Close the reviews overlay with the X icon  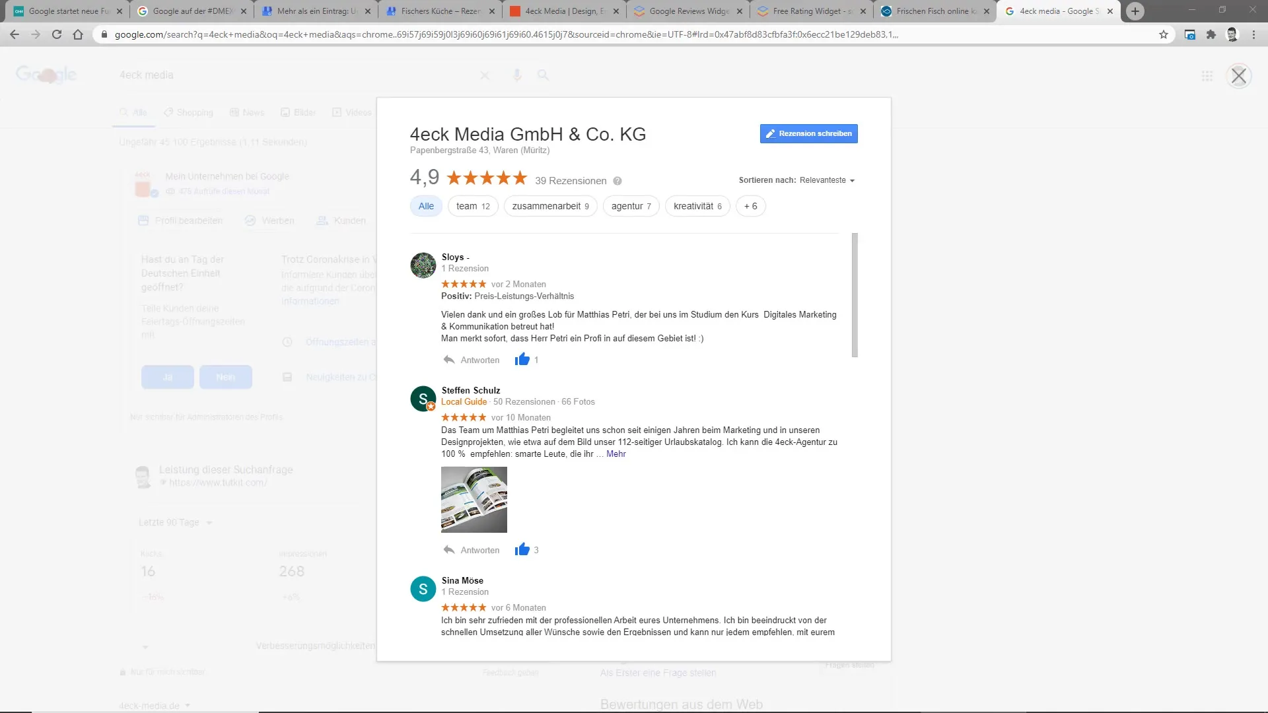coord(1239,76)
